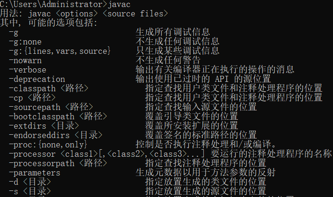Click the -extdirs <目录> option
The width and height of the screenshot is (333, 197).
point(44,126)
